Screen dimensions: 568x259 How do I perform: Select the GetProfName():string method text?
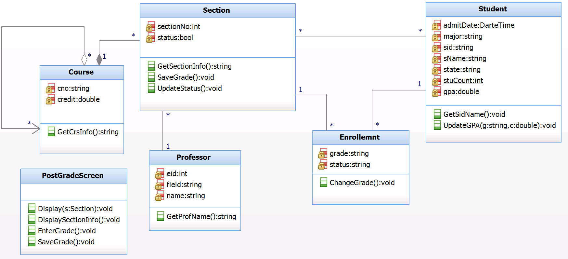tap(201, 217)
